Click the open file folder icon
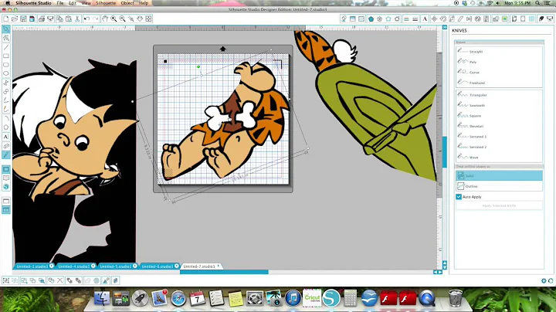This screenshot has height=312, width=556. [15, 19]
